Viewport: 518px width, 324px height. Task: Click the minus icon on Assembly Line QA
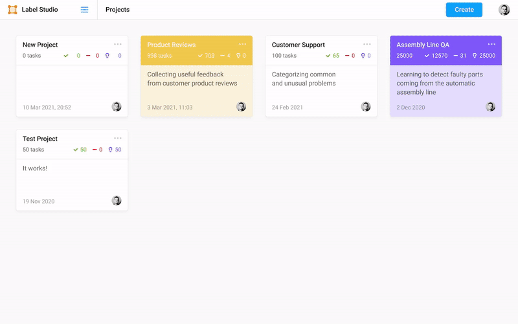pos(456,56)
